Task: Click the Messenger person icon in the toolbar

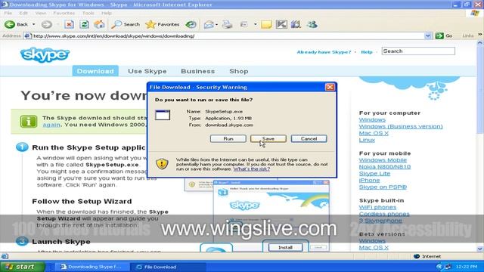Action: coord(312,24)
